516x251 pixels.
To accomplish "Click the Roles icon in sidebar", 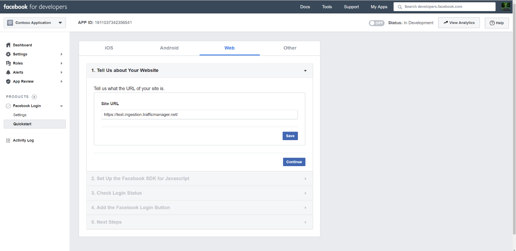I will pos(8,63).
